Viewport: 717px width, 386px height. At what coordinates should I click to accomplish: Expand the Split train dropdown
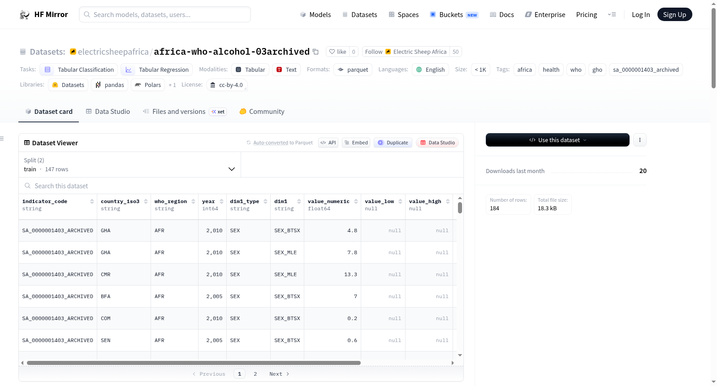tap(130, 165)
